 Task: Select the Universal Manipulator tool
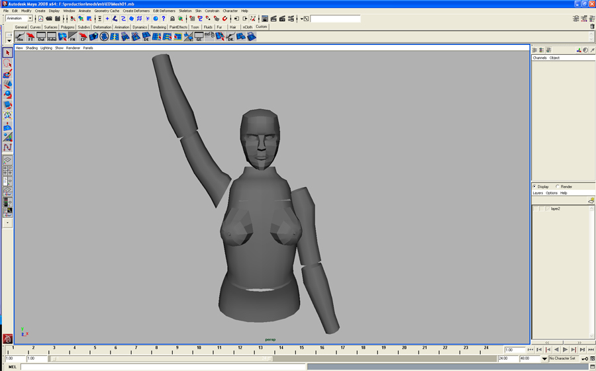coord(7,116)
